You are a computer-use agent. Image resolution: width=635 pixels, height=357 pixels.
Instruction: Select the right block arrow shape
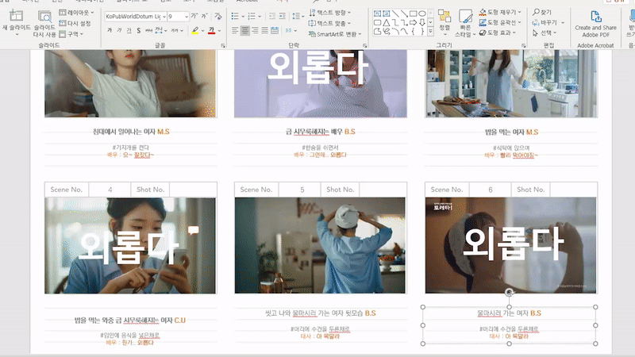(413, 22)
